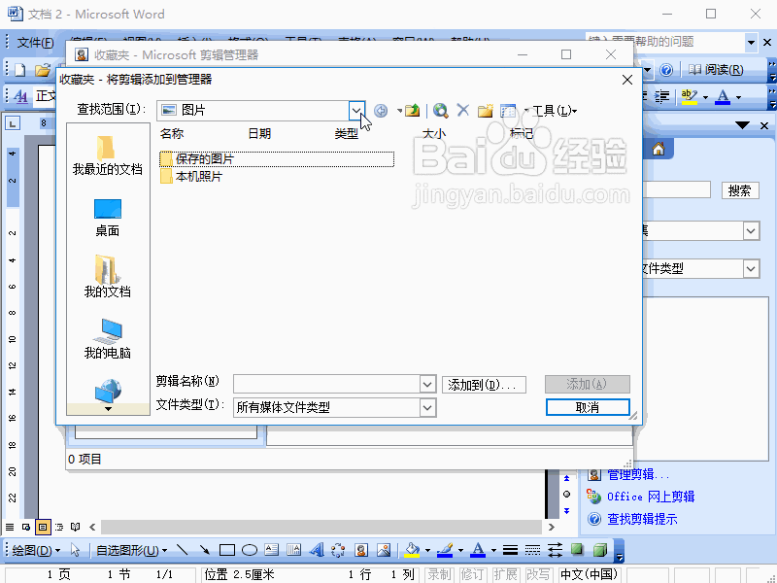Click Word Help question mark icon
Screen dimensions: 777x583
[666, 70]
